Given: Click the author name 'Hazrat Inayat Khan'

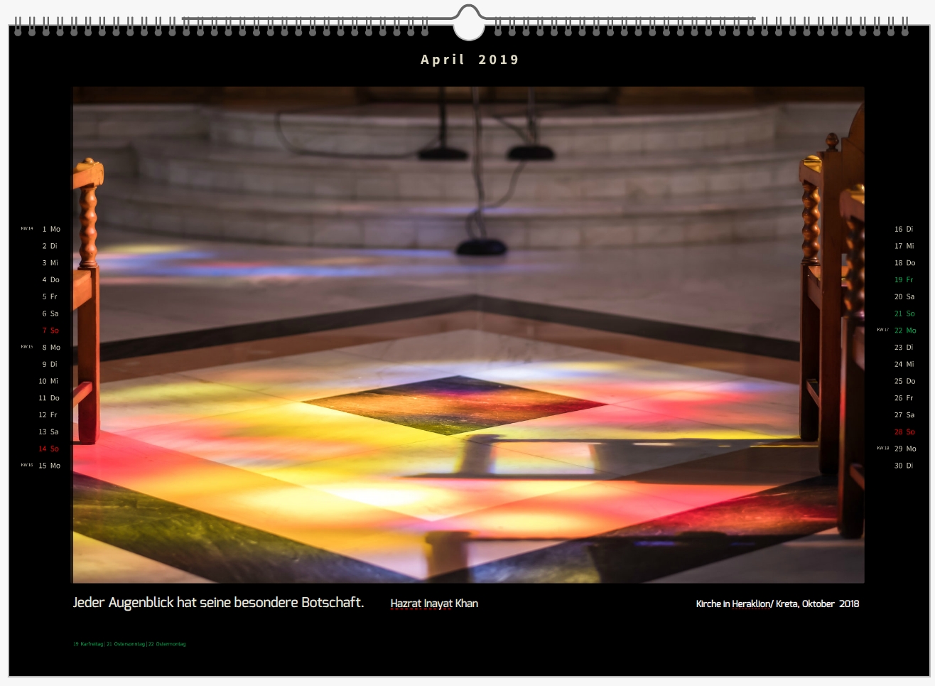Looking at the screenshot, I should (x=434, y=604).
